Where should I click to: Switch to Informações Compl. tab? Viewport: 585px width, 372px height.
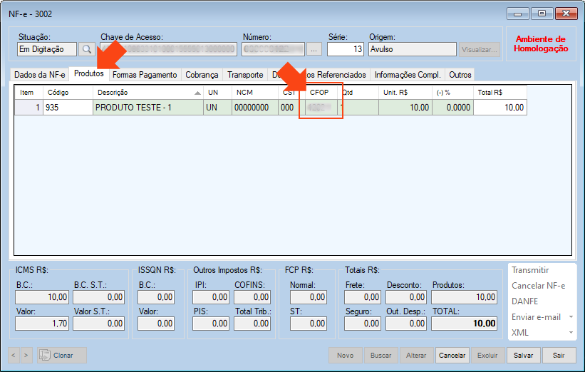coord(408,75)
